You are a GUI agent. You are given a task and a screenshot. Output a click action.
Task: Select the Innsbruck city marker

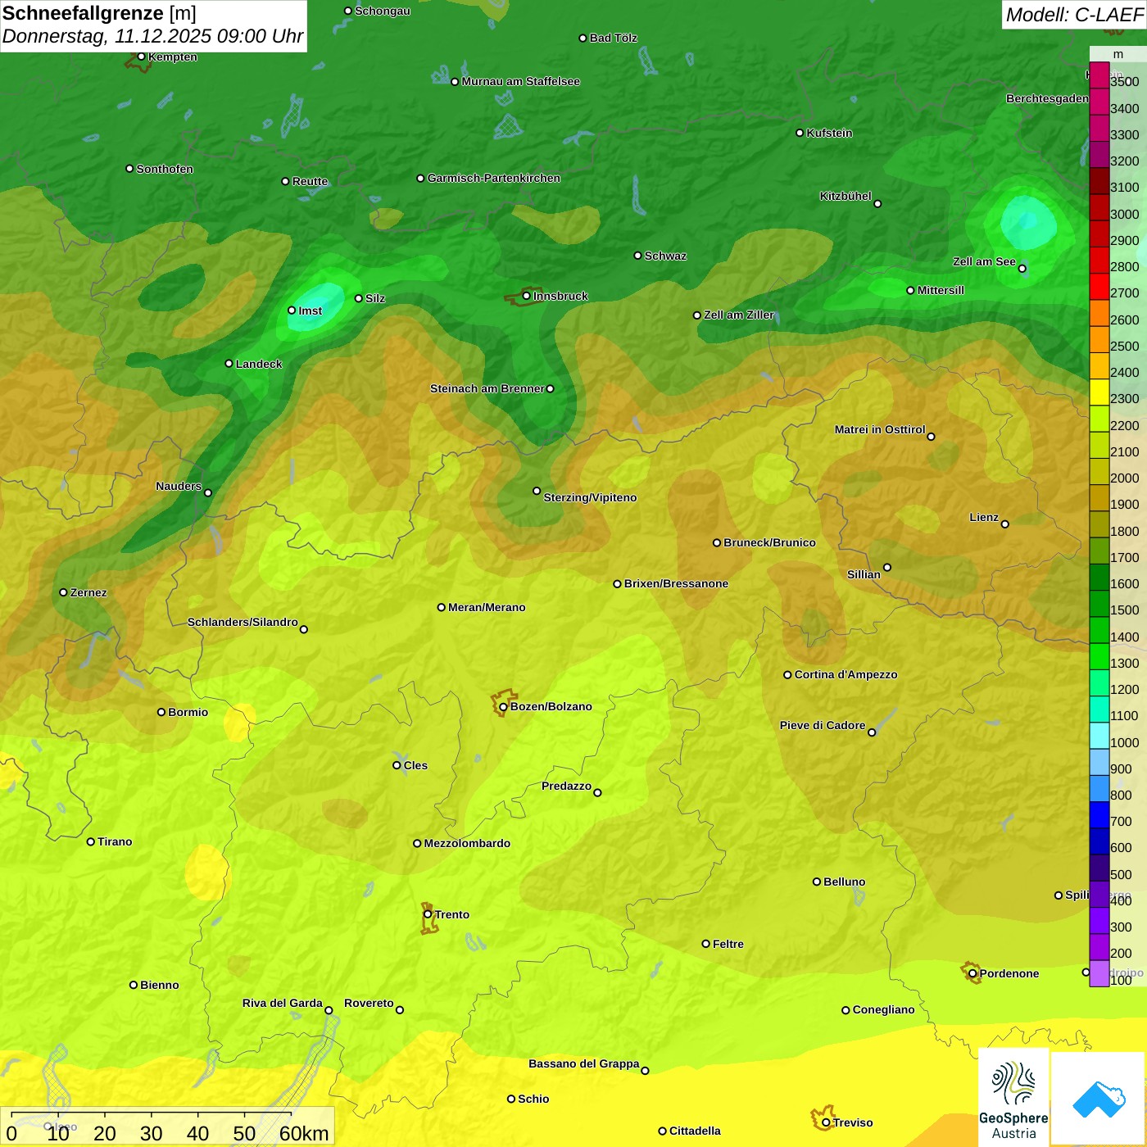tap(527, 296)
